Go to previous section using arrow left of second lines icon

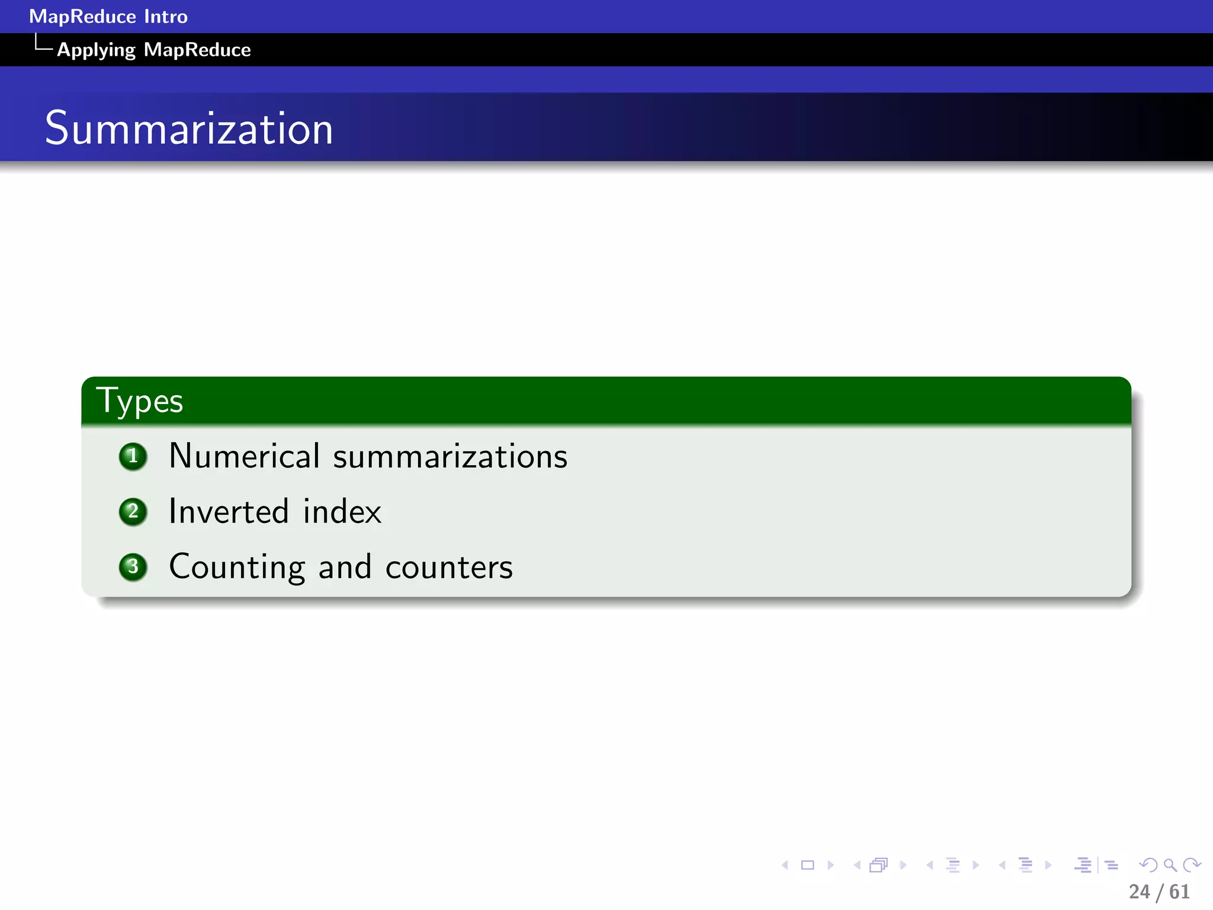click(x=1002, y=865)
